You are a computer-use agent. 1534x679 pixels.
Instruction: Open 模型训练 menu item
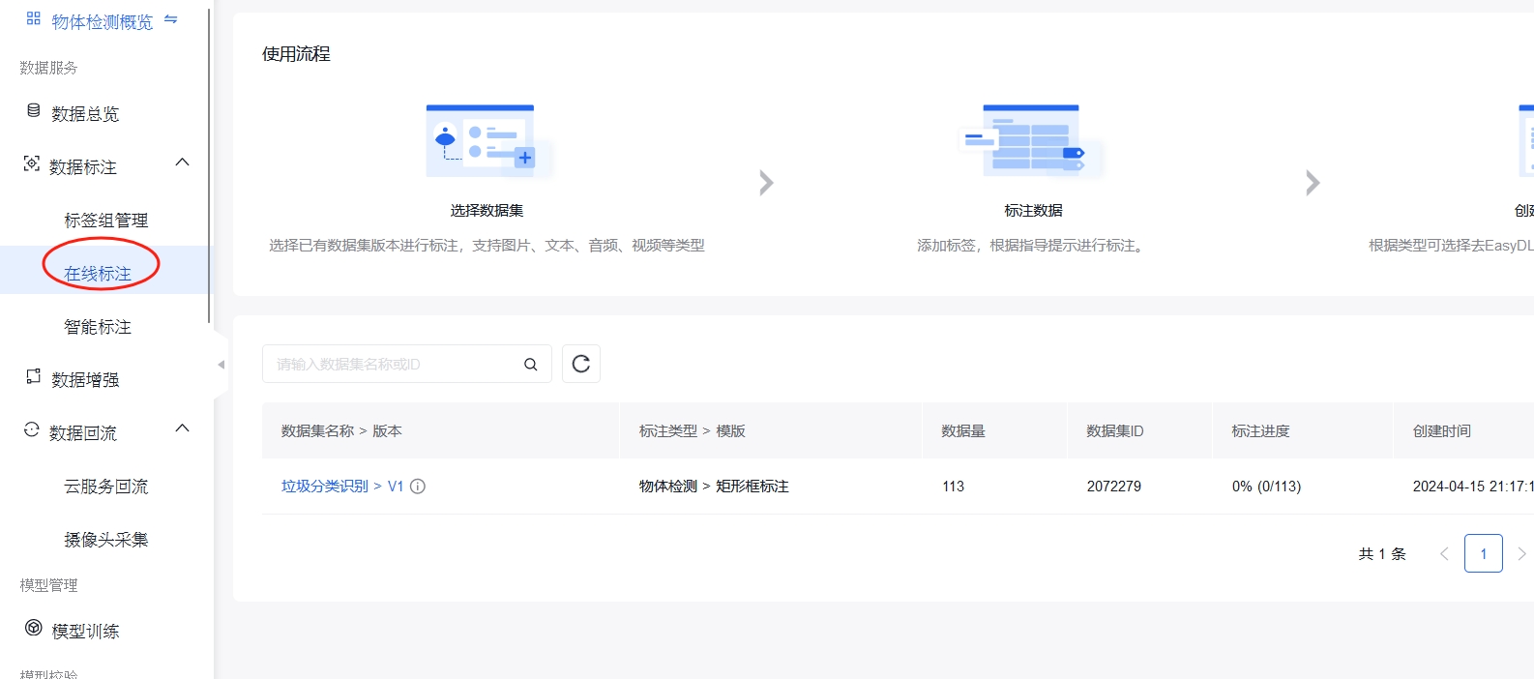click(85, 632)
